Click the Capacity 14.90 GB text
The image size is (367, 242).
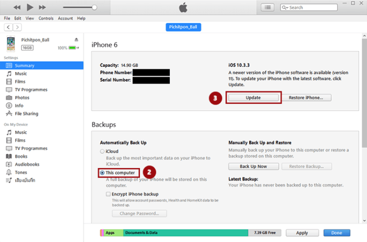point(119,65)
